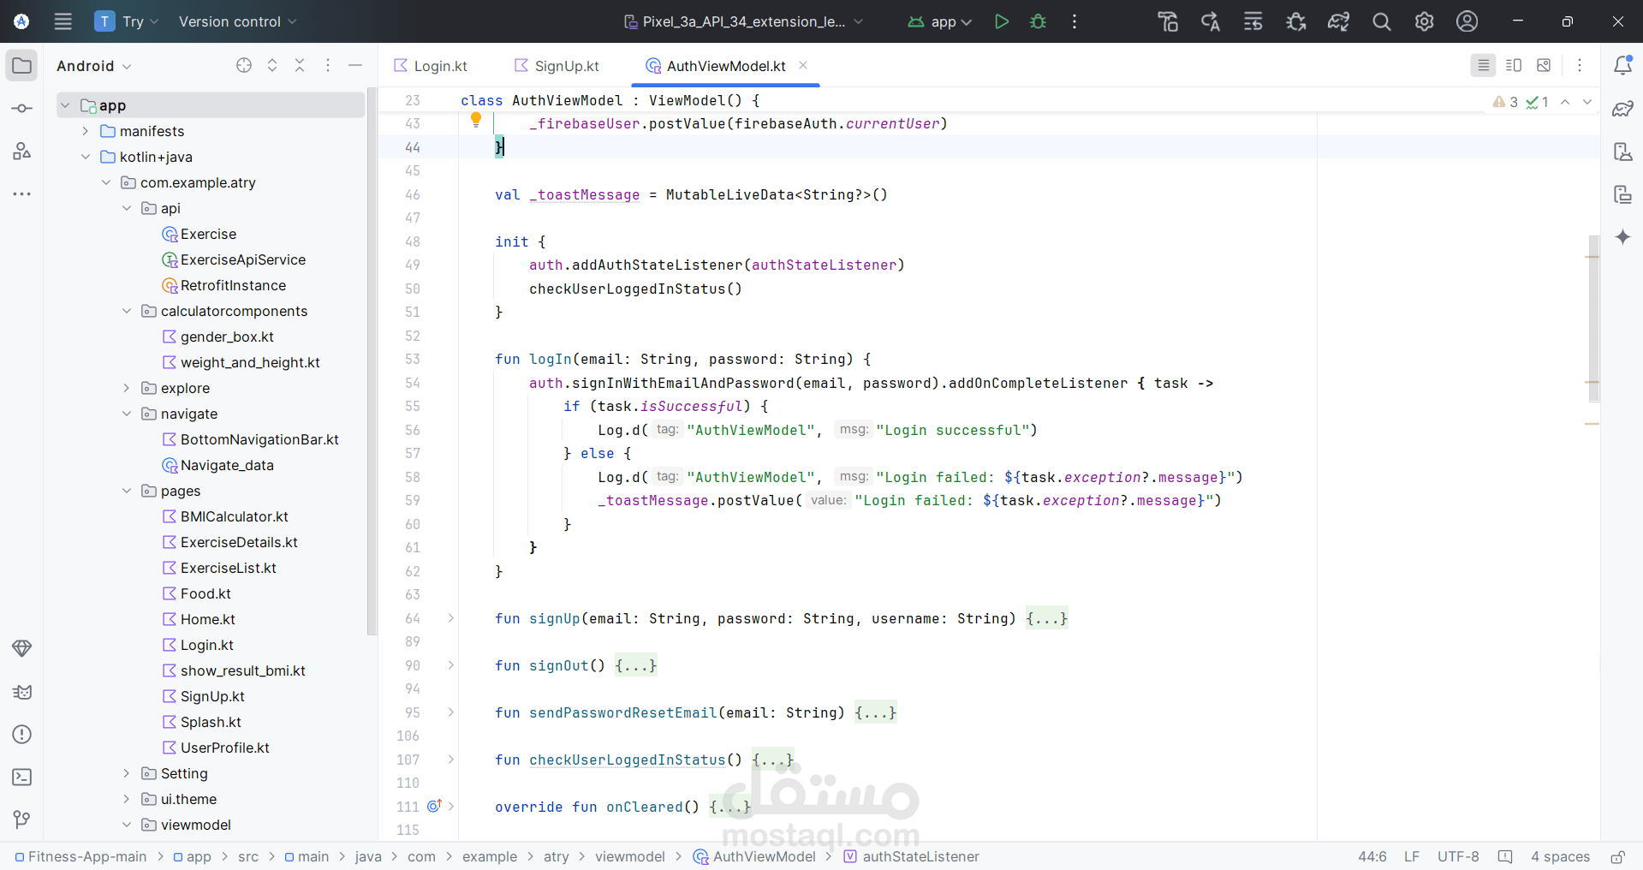The width and height of the screenshot is (1643, 870).
Task: Click the editor vertical scrollbar
Action: (x=1593, y=319)
